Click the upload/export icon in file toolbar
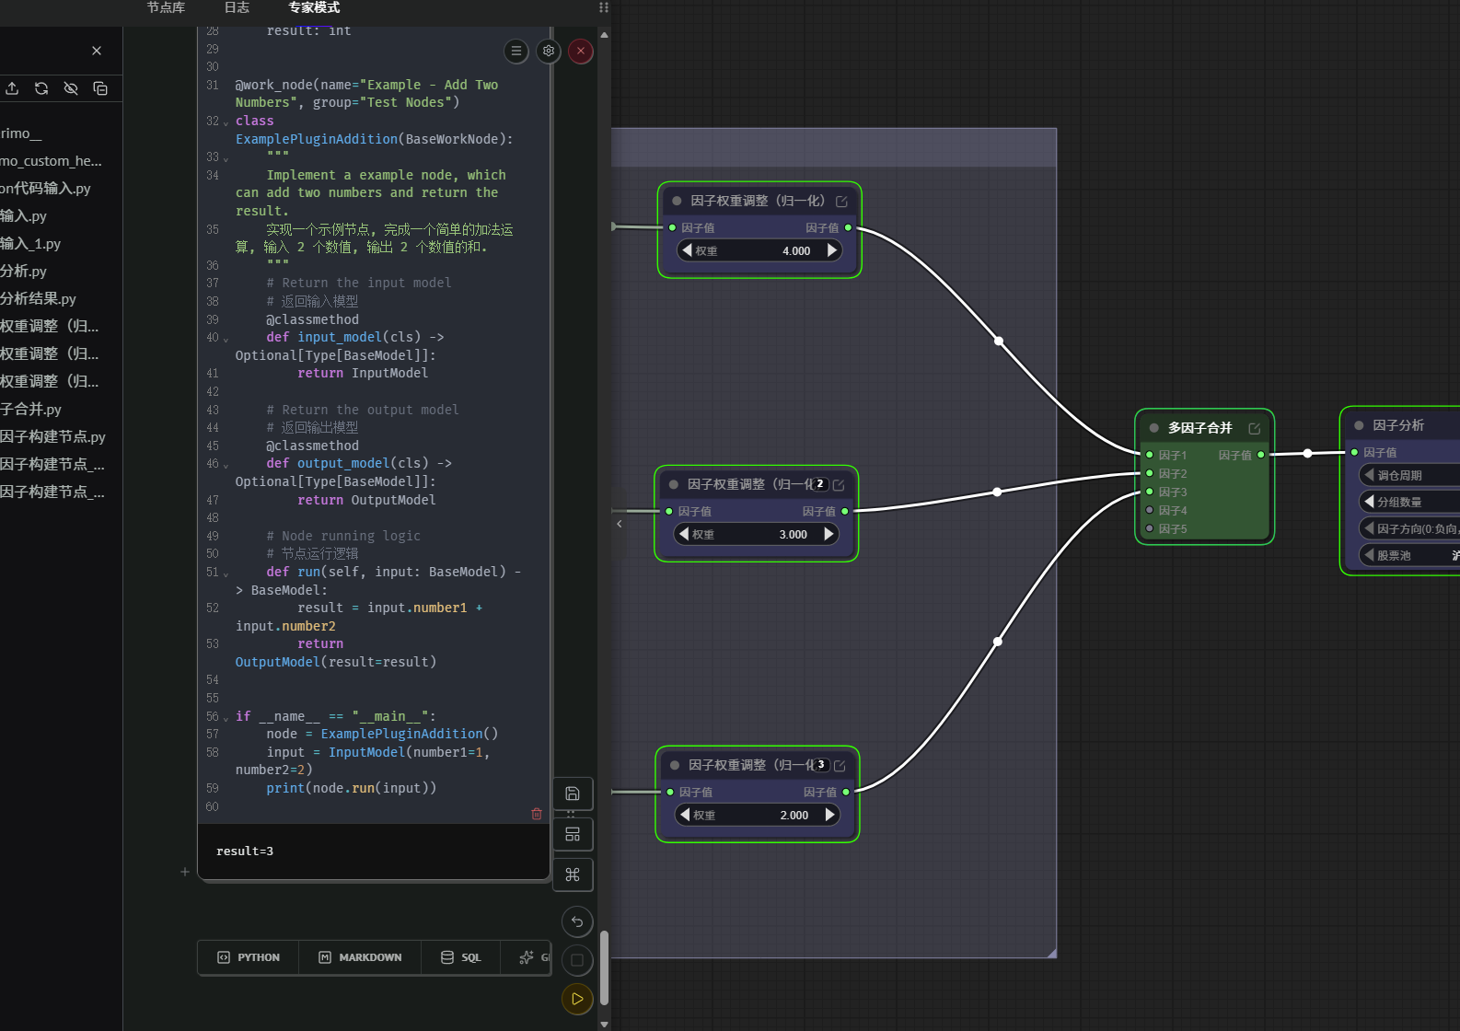 (12, 88)
